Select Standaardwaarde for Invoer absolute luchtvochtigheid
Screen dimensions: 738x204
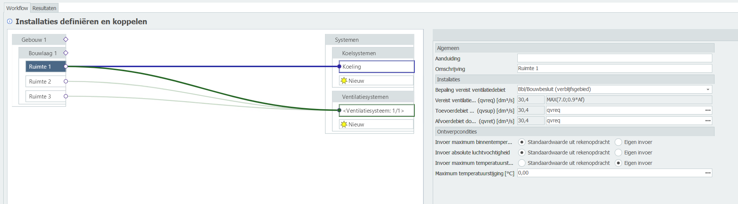coord(522,153)
